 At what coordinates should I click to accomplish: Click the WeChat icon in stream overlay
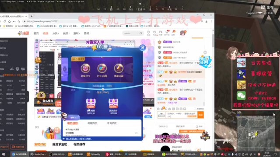click(x=241, y=96)
